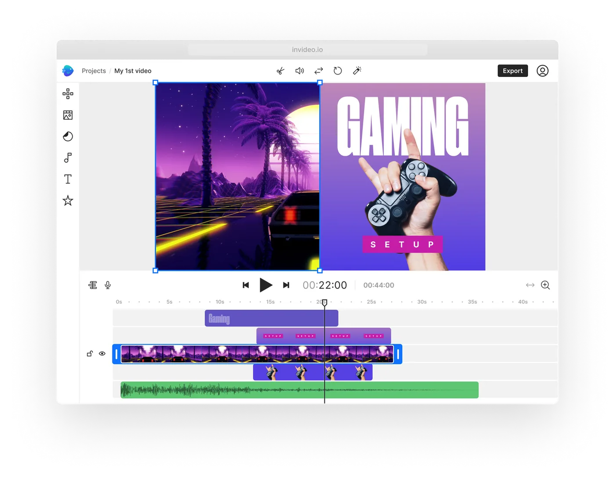Click the magic wand enhance icon
Image resolution: width=615 pixels, height=477 pixels.
pos(357,71)
